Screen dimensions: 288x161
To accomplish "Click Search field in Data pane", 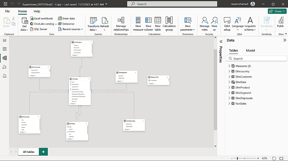I will pyautogui.click(x=256, y=59).
